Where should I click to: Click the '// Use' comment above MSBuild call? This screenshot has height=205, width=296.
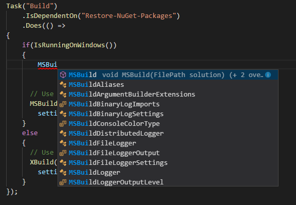coord(42,94)
